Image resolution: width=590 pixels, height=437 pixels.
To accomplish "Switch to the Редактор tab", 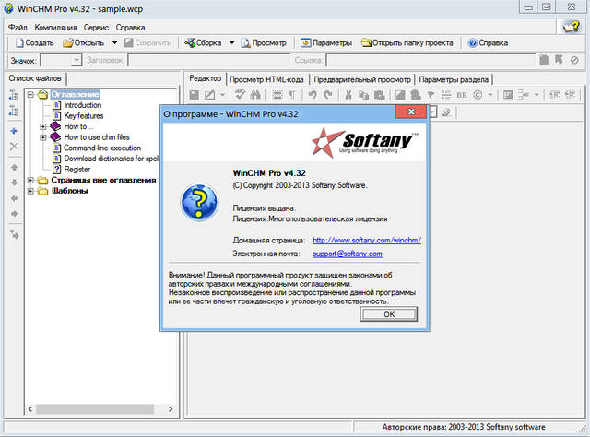I will [205, 78].
